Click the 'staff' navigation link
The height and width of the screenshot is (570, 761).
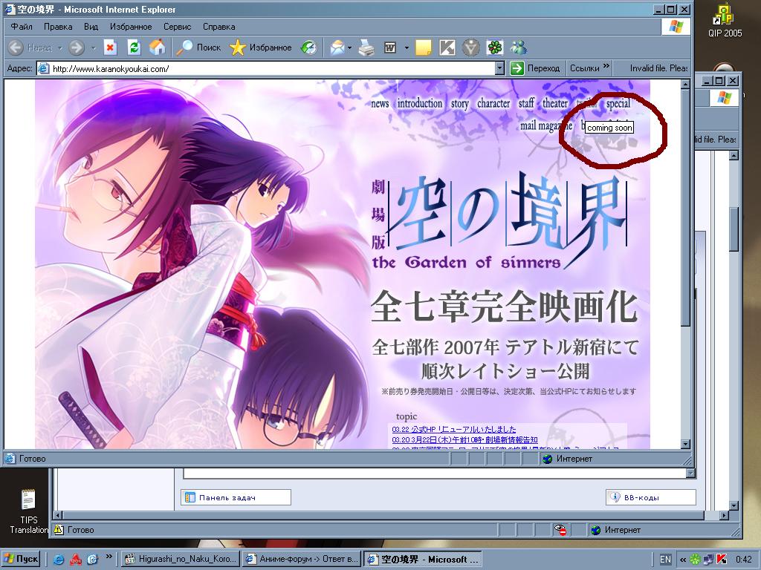point(526,103)
